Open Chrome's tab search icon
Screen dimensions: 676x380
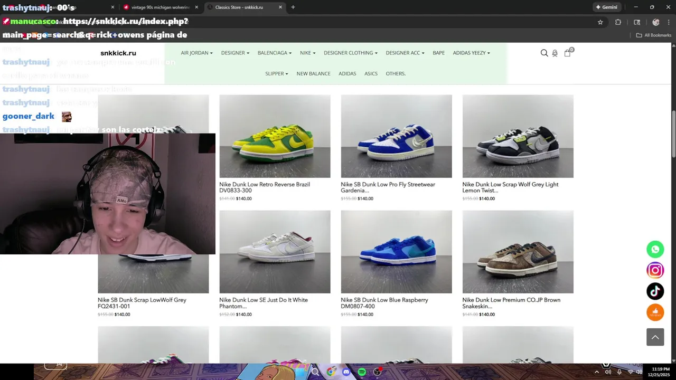click(x=637, y=22)
